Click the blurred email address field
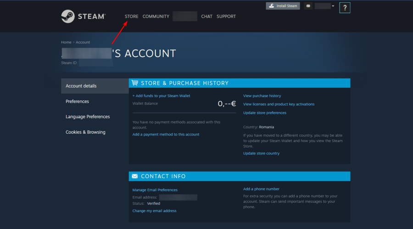Screen dimensions: 413x229 [x=178, y=197]
